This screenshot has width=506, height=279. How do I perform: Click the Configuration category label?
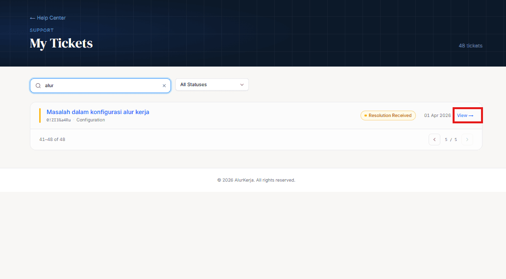[91, 120]
